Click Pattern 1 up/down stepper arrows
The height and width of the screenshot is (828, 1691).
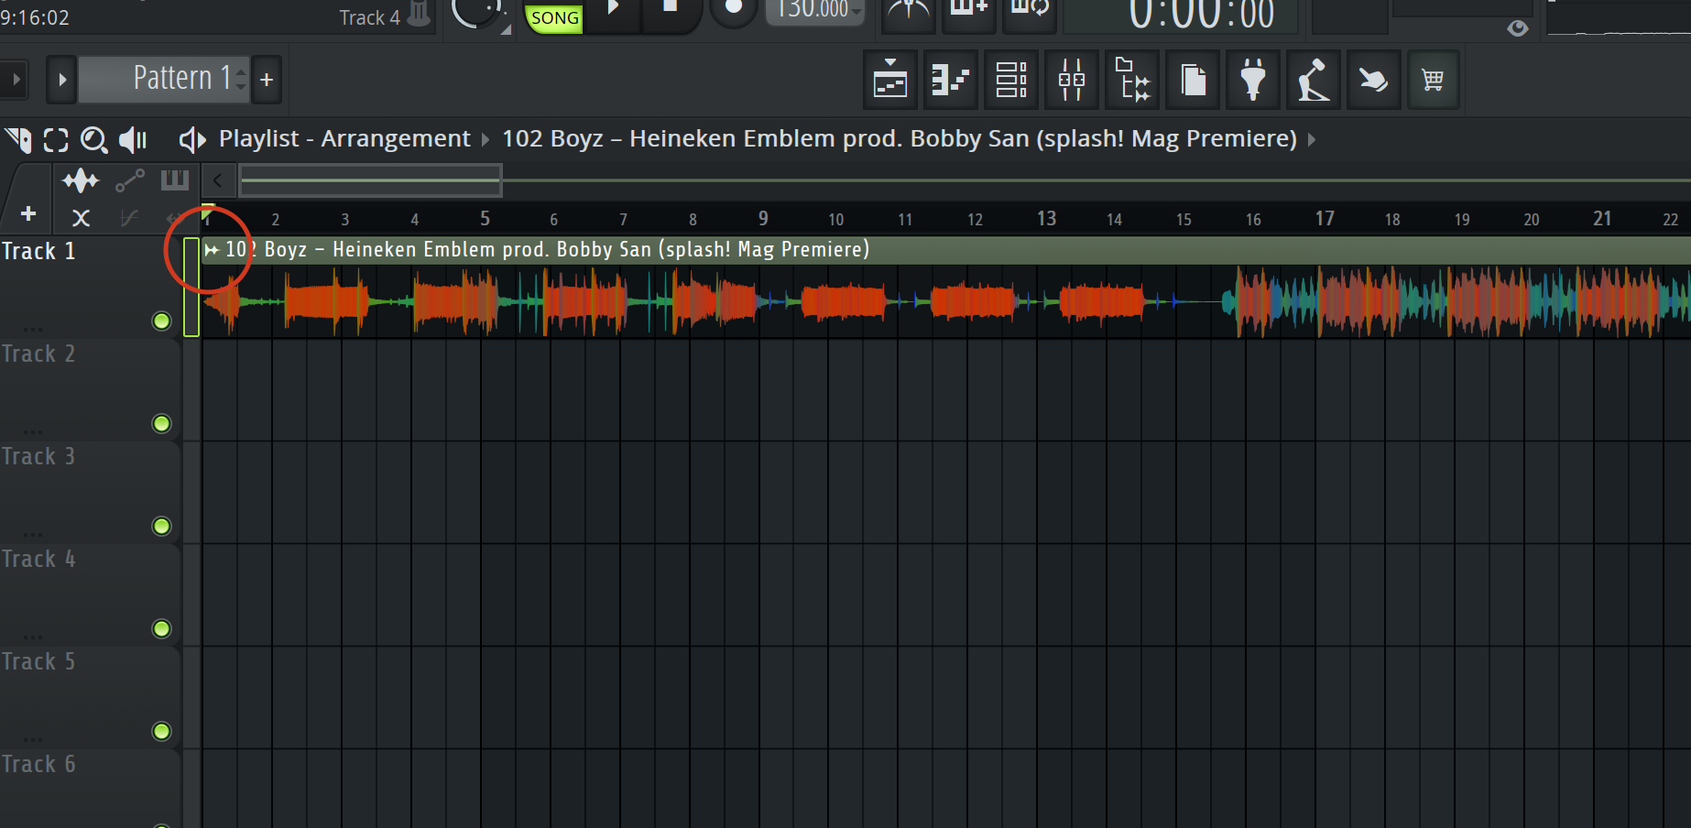[241, 79]
